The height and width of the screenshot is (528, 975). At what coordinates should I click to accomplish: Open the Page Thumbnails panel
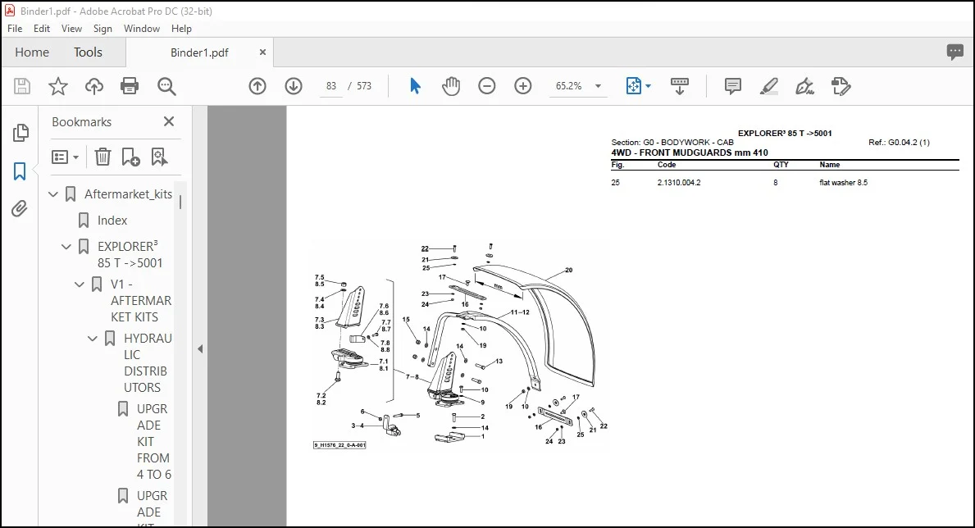[x=20, y=133]
